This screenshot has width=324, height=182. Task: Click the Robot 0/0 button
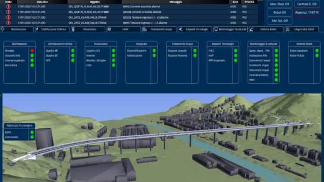(x=280, y=13)
